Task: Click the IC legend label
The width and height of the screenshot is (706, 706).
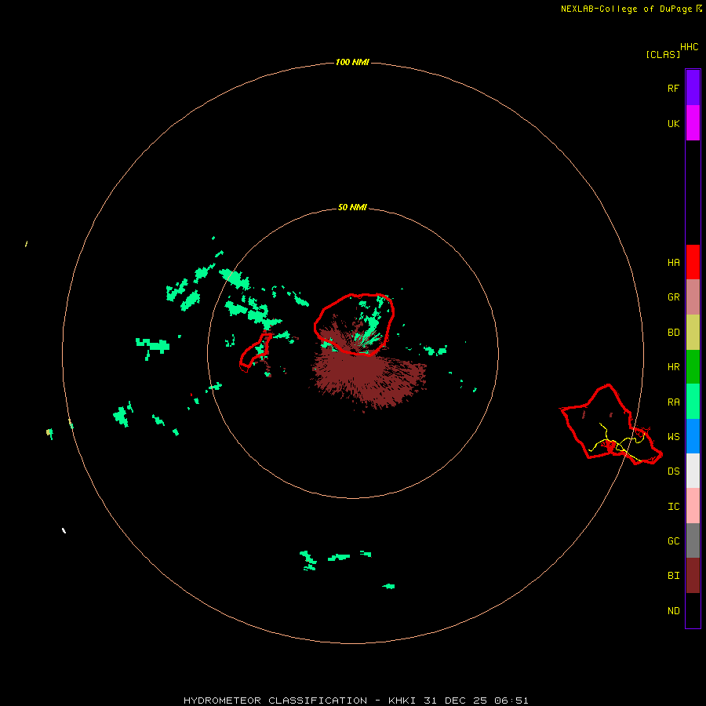Action: click(x=673, y=507)
